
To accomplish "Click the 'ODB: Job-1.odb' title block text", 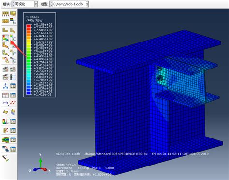I will coord(68,154).
